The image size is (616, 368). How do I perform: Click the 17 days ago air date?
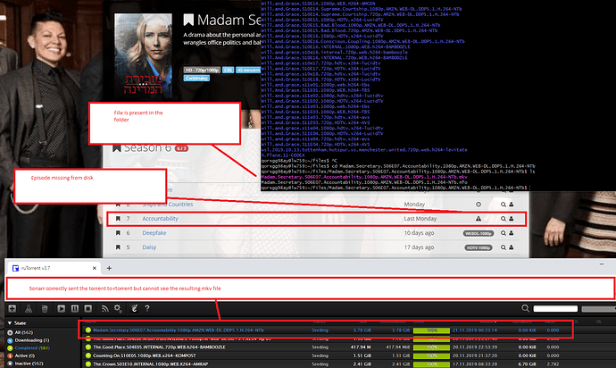pos(419,247)
